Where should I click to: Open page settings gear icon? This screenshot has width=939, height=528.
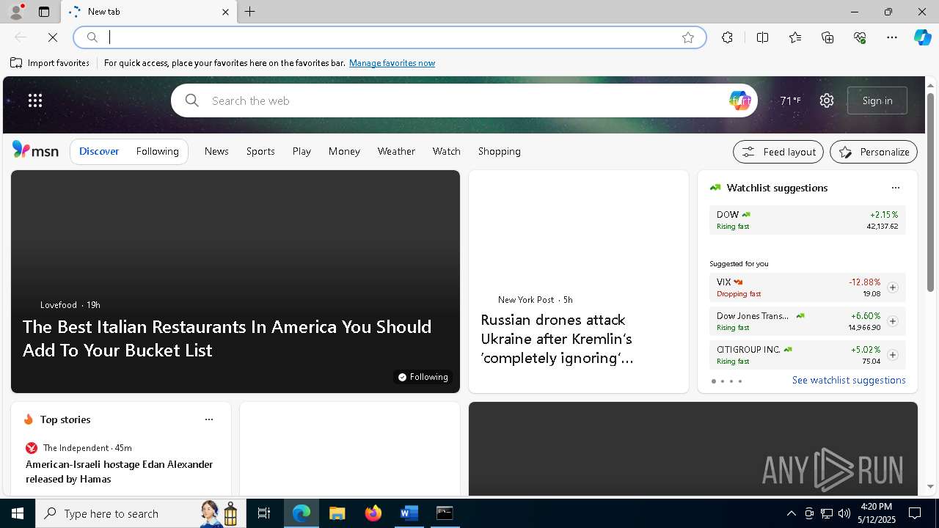[x=827, y=100]
